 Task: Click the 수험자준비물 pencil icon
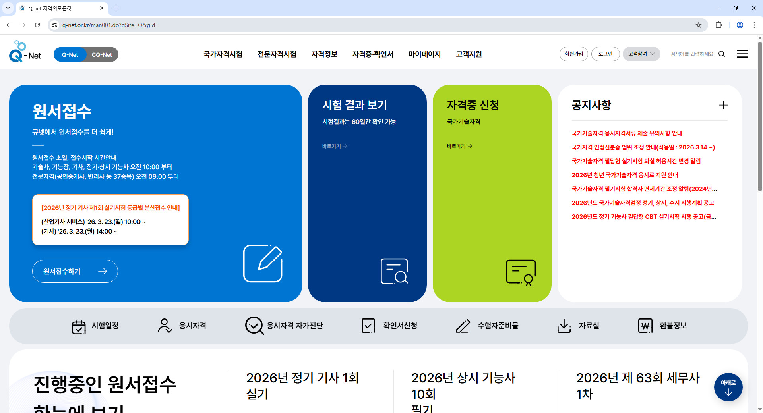(463, 326)
